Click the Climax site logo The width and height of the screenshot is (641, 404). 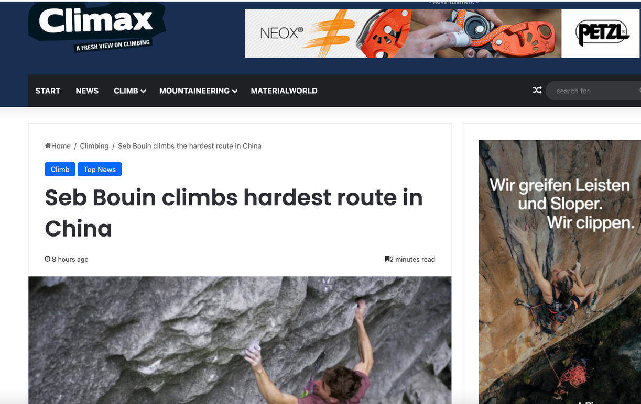tap(97, 27)
